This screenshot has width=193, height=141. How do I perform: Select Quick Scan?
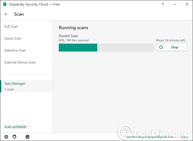point(13,38)
